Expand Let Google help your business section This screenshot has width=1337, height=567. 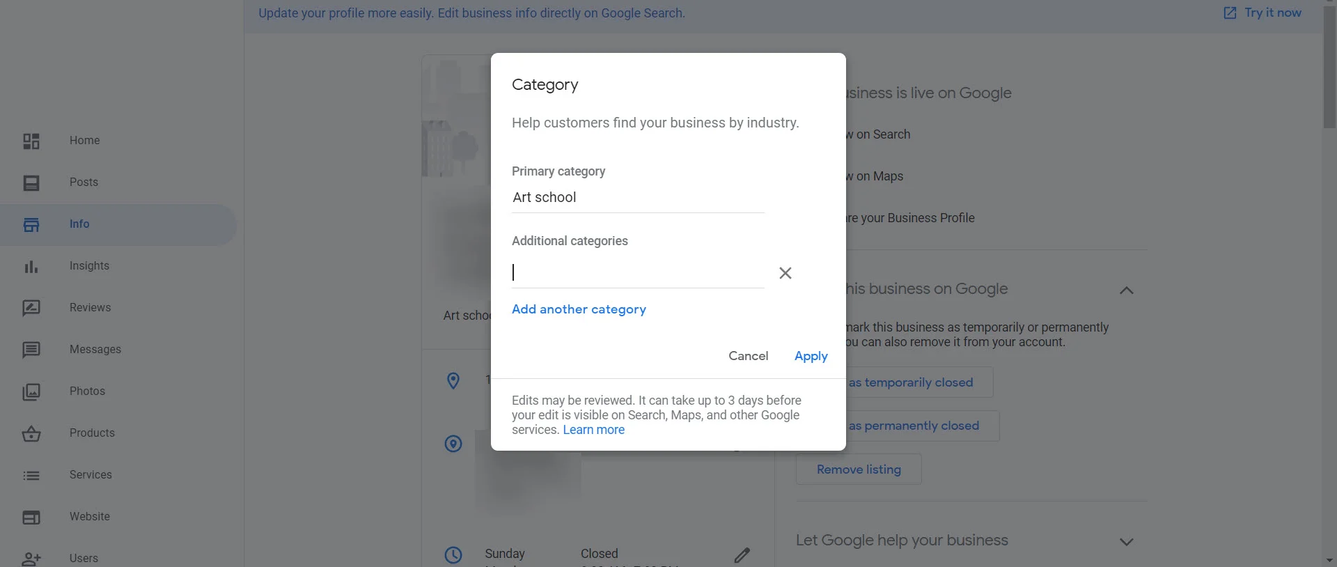1127,542
